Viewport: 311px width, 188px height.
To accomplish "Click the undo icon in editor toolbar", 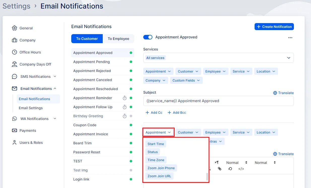I will 230,169.
